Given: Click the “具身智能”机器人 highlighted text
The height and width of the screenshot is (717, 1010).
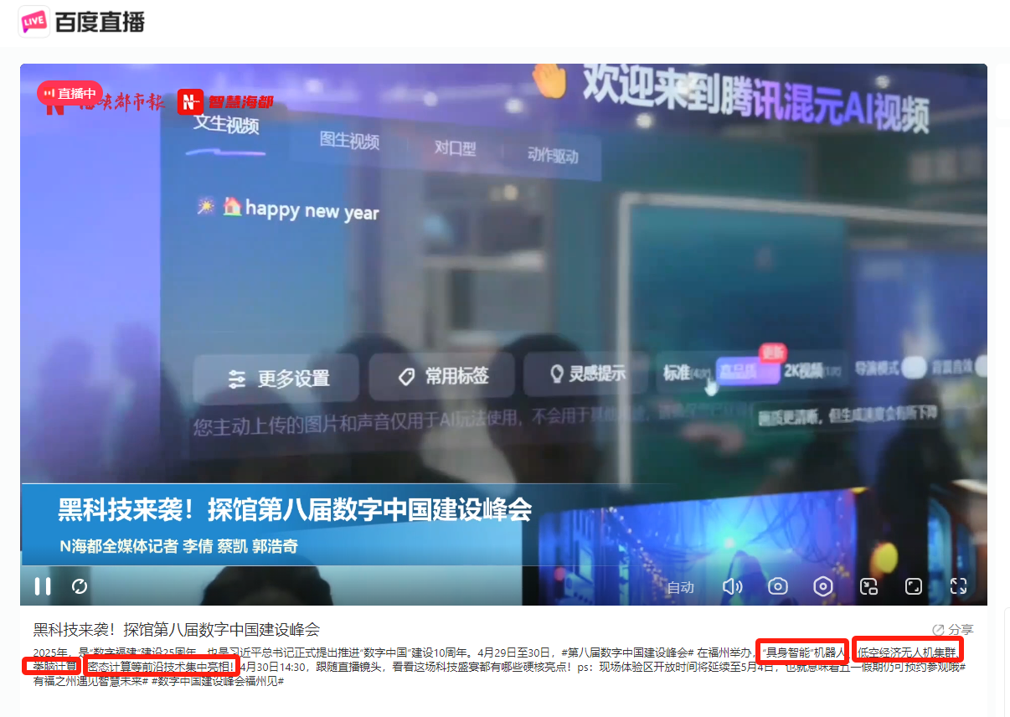Looking at the screenshot, I should [804, 652].
